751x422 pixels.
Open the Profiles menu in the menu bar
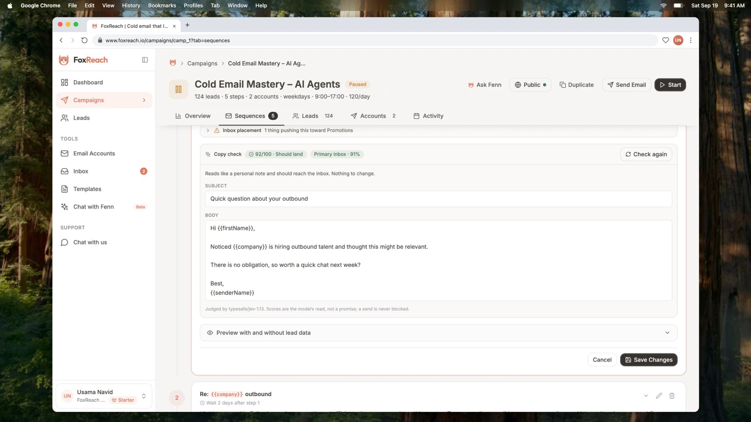[x=193, y=6]
